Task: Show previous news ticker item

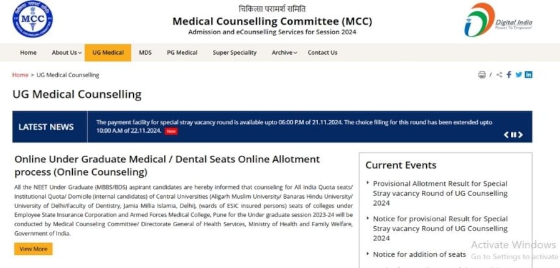Action: (x=506, y=135)
